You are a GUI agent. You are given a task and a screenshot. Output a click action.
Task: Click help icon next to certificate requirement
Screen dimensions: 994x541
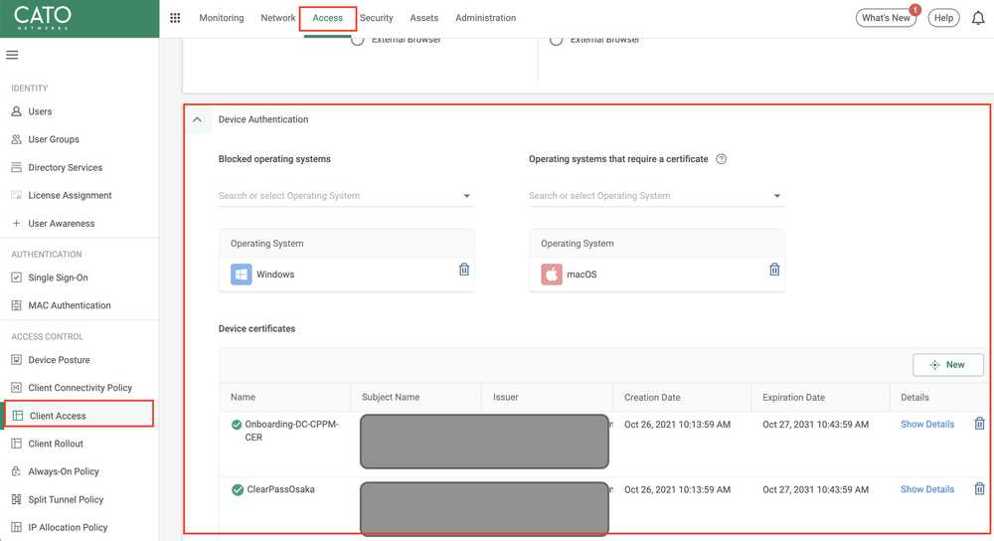(x=722, y=159)
